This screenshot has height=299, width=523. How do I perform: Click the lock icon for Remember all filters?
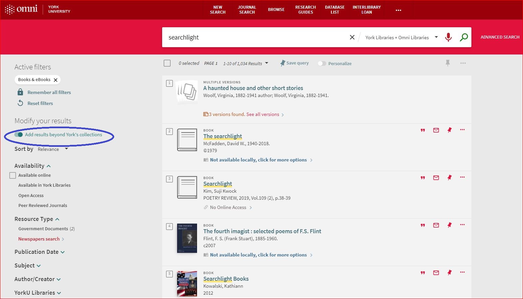(20, 92)
